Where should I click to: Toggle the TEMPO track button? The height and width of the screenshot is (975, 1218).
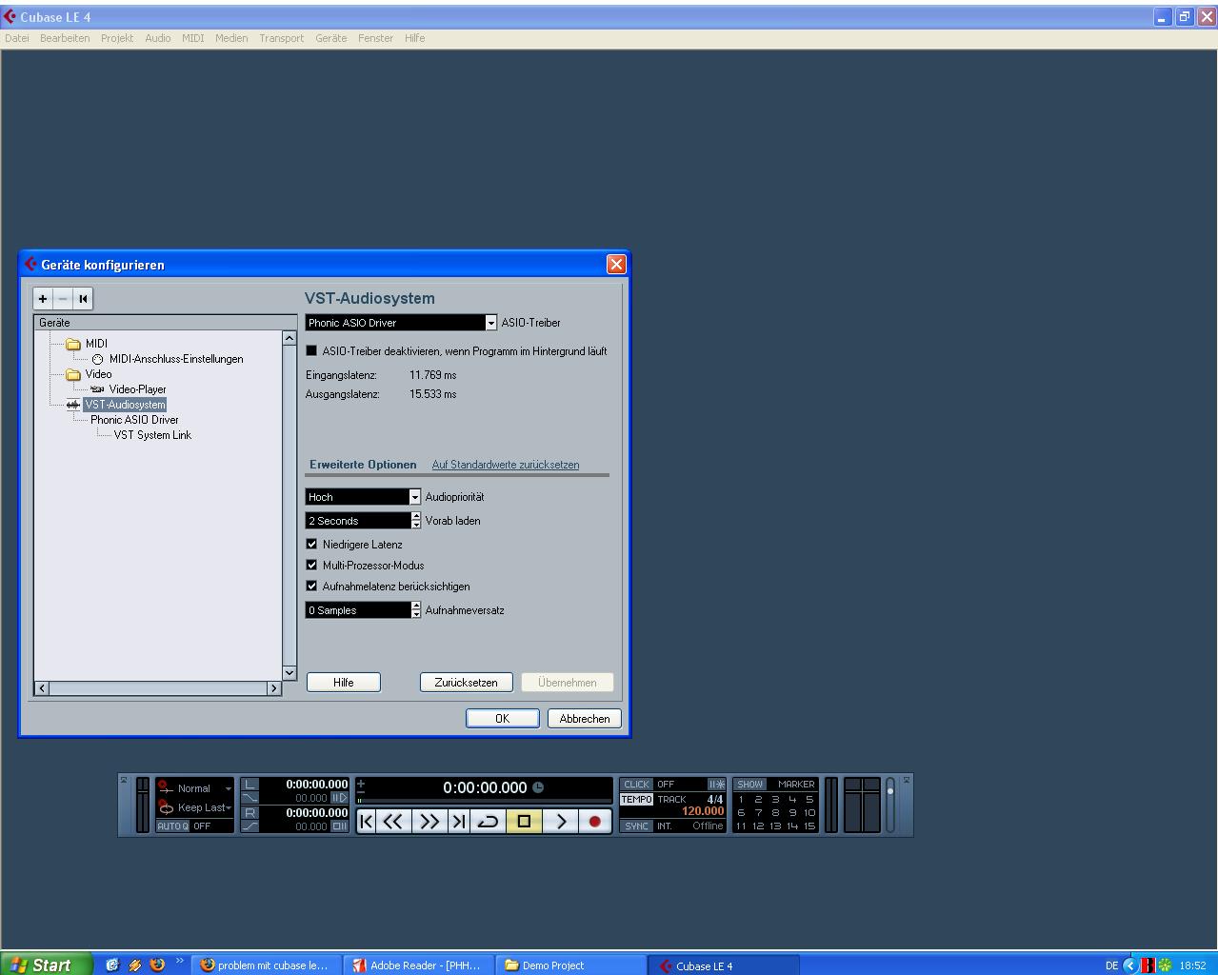[x=636, y=800]
